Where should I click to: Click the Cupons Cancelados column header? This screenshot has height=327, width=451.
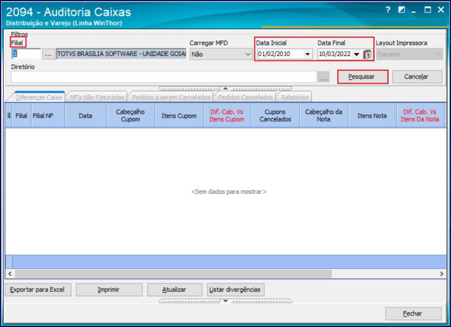point(276,116)
